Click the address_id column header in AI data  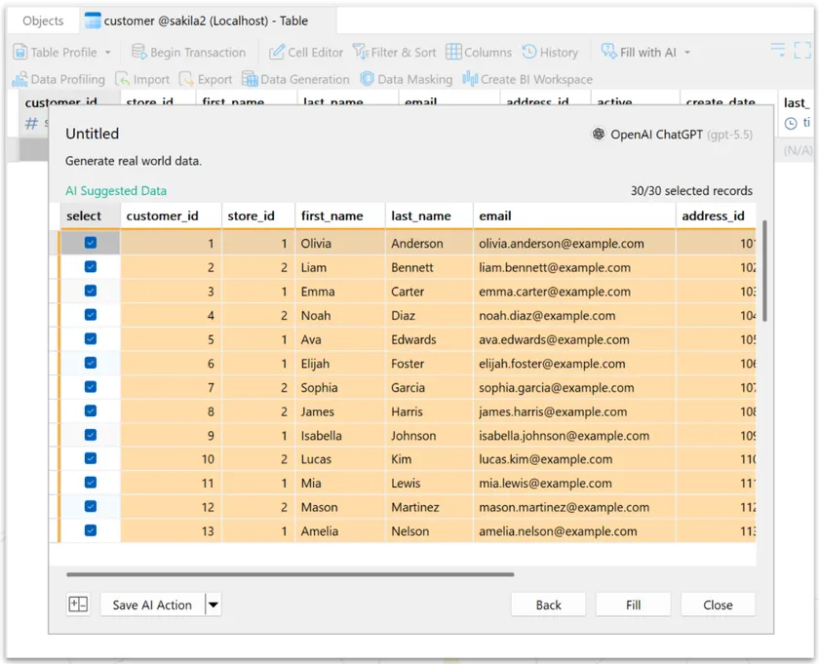click(716, 215)
